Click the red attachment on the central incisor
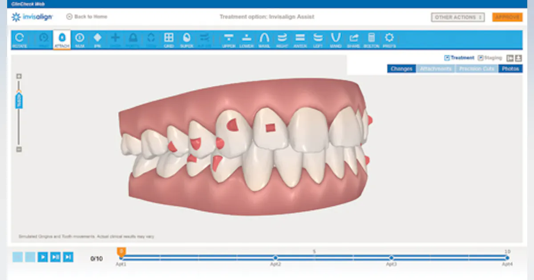 click(270, 128)
